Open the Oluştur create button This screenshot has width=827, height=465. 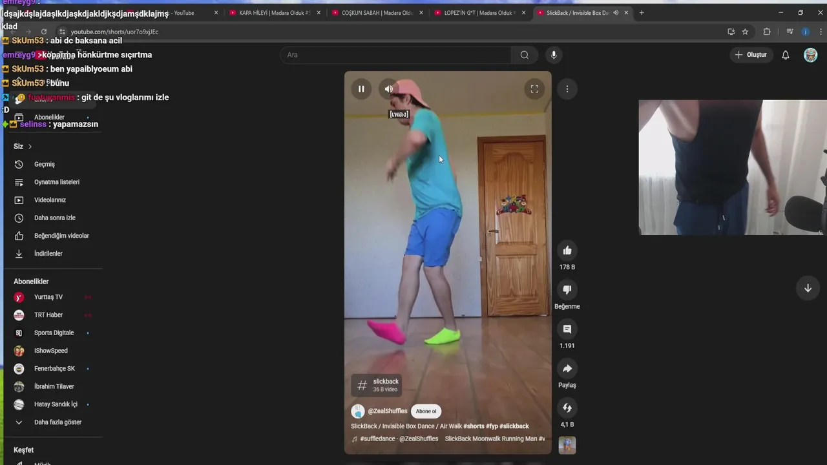coord(751,55)
